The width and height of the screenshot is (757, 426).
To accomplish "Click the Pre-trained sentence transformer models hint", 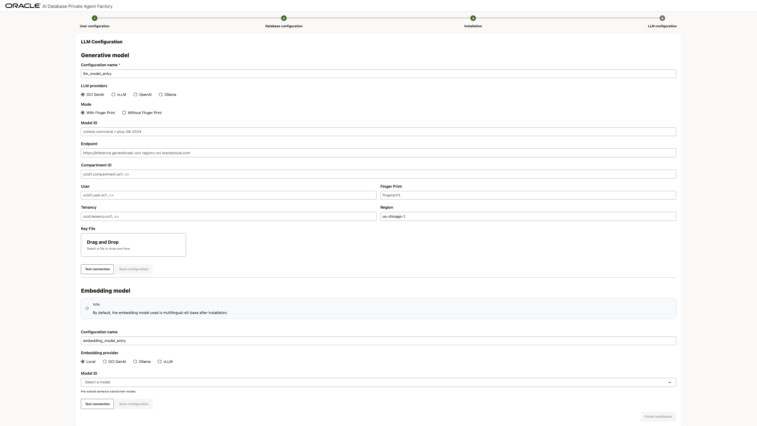I will point(108,392).
